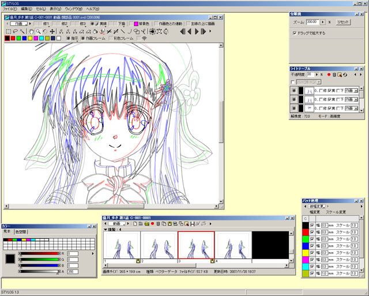The width and height of the screenshot is (369, 296).
Task: Click refresh arrows icon in light table
Action: 345,74
